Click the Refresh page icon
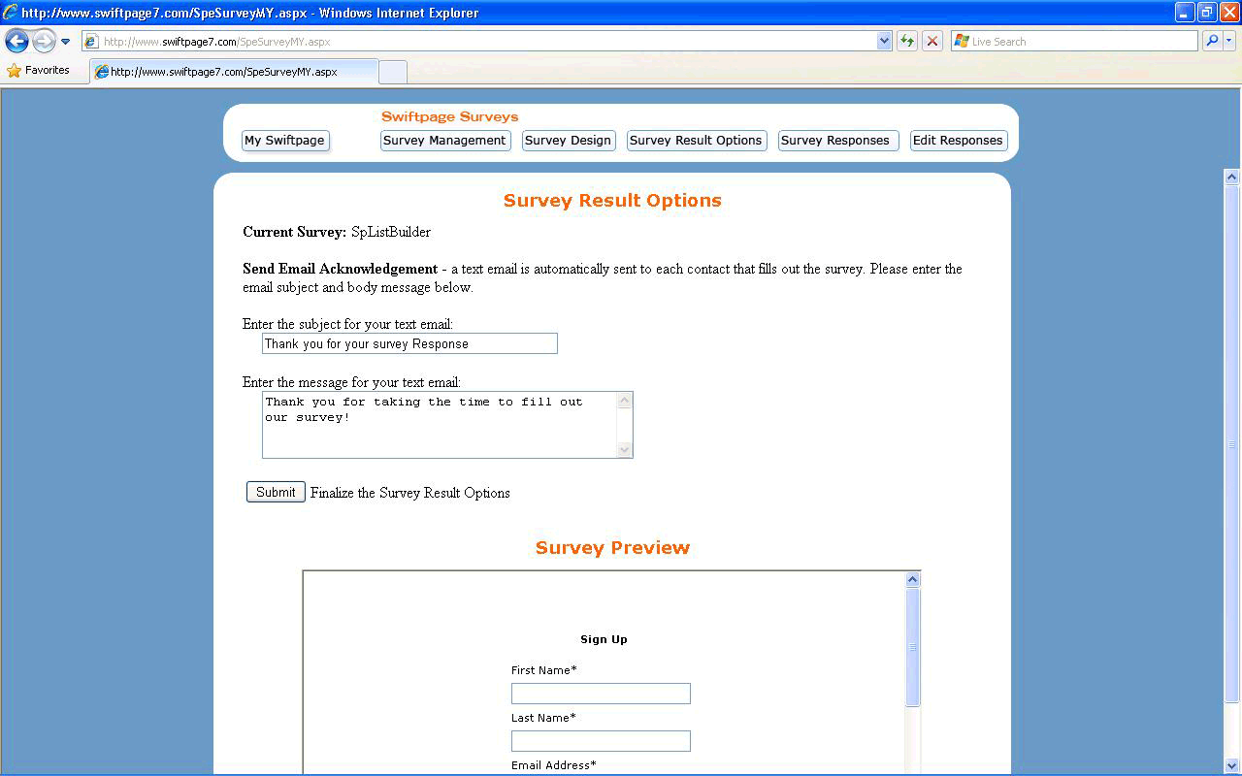This screenshot has width=1242, height=776. click(907, 41)
